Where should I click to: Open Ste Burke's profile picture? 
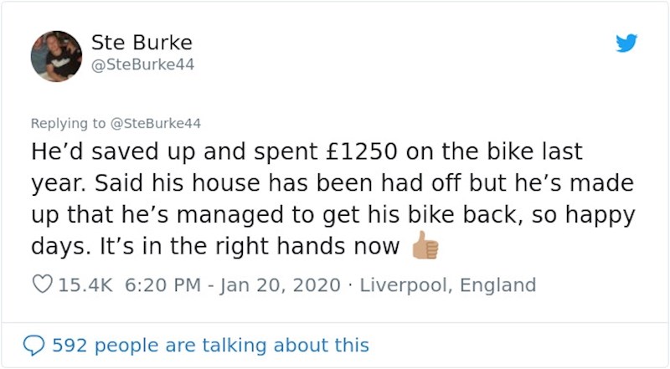coord(56,56)
